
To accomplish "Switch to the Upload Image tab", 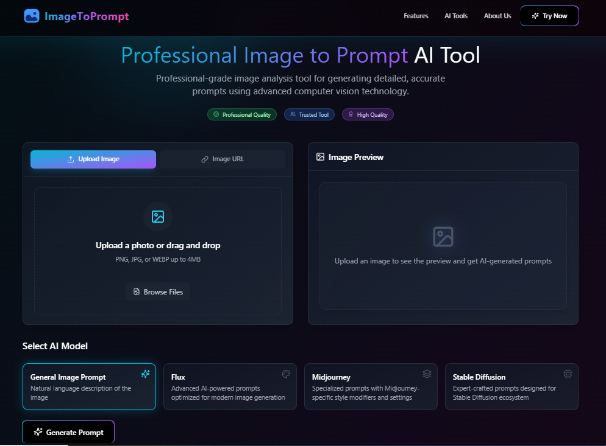I will [93, 159].
